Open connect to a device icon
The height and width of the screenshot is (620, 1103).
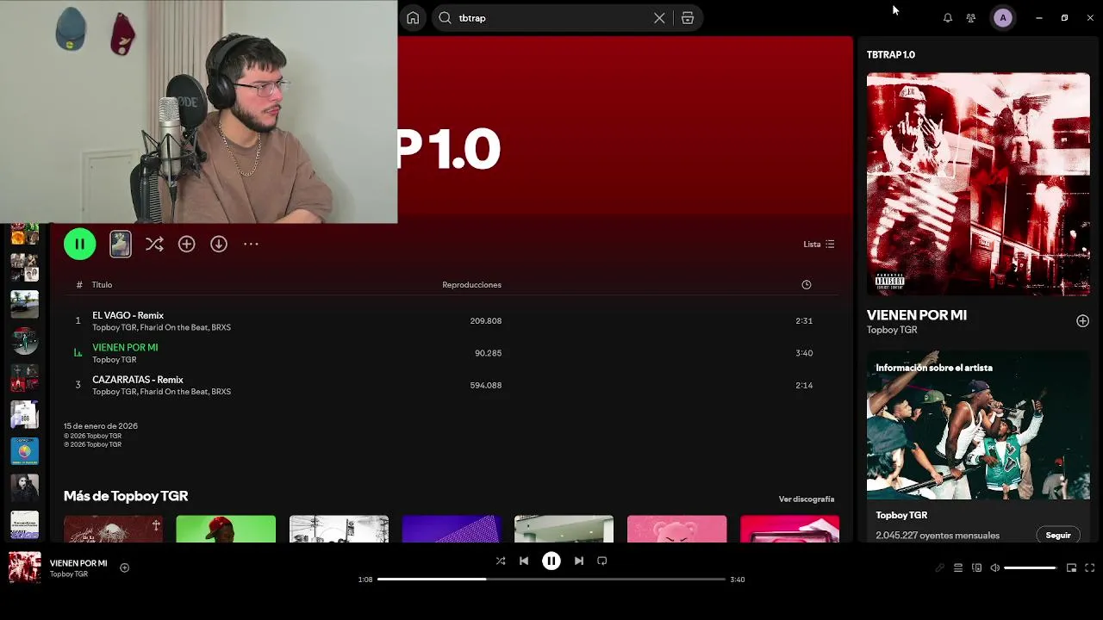(x=977, y=568)
